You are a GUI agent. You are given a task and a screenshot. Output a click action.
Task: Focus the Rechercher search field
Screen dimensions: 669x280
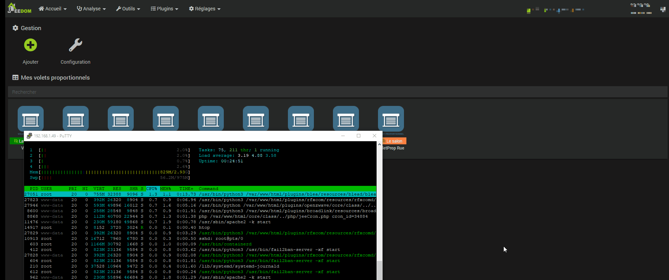337,92
